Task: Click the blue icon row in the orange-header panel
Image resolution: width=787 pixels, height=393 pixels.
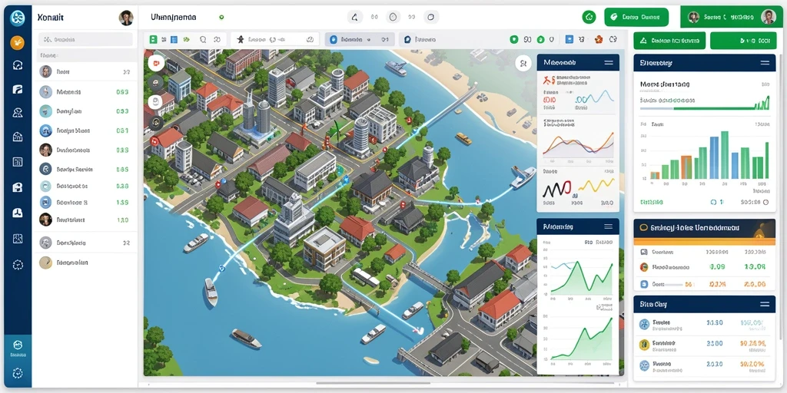Action: tap(705, 284)
